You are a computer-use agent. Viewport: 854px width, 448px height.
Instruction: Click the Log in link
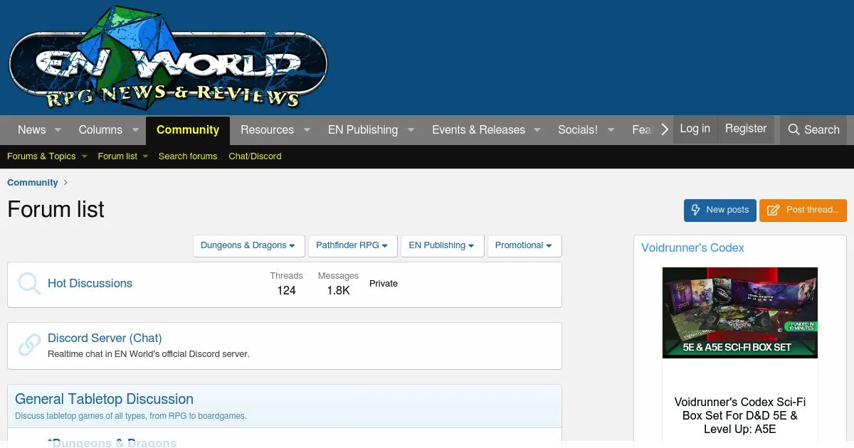[695, 129]
